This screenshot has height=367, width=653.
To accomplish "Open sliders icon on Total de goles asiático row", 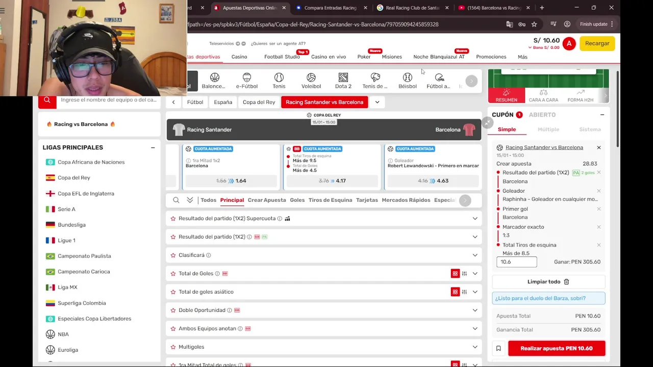I will pos(464,292).
